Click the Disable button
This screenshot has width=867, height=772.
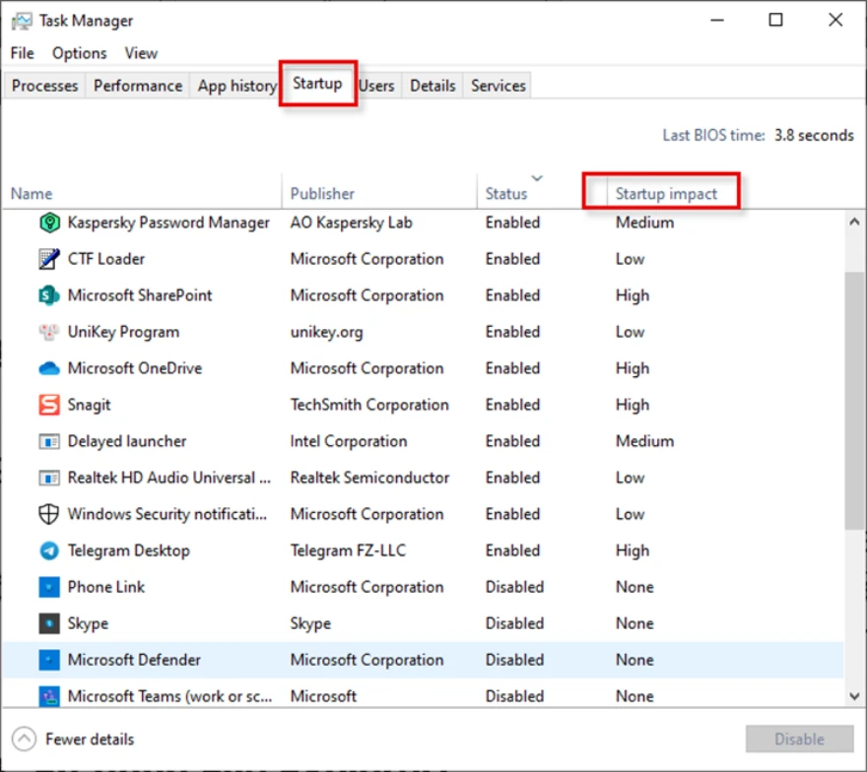point(799,739)
